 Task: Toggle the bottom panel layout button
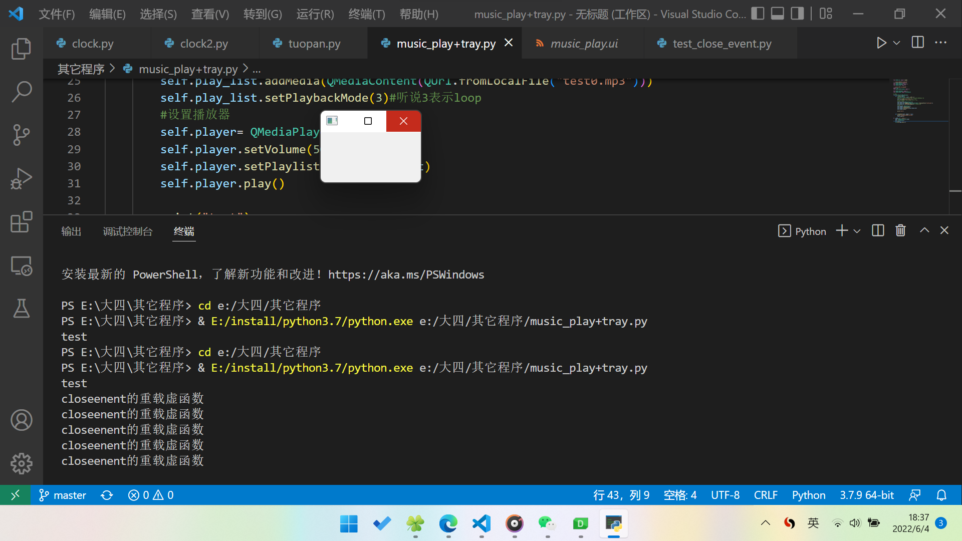tap(777, 14)
